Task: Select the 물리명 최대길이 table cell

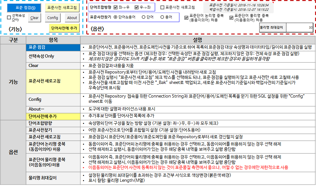Action: pyautogui.click(x=53, y=178)
